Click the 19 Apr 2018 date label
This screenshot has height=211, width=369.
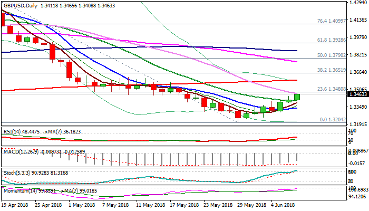16,204
